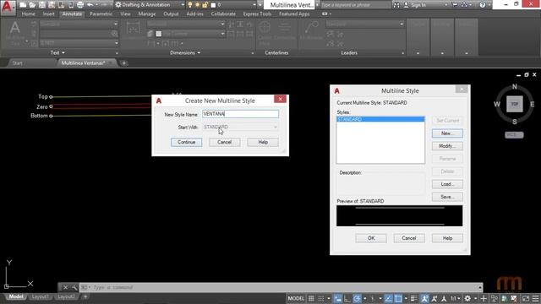This screenshot has height=304, width=541.
Task: Click the Open file folder icon
Action: coord(32,5)
